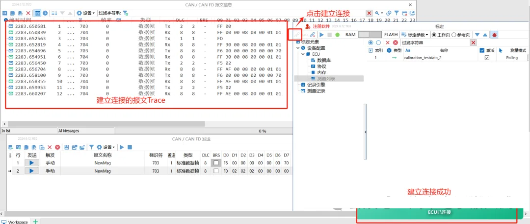Click the disconnect link icon with red X
530x224 pixels.
tap(312, 35)
